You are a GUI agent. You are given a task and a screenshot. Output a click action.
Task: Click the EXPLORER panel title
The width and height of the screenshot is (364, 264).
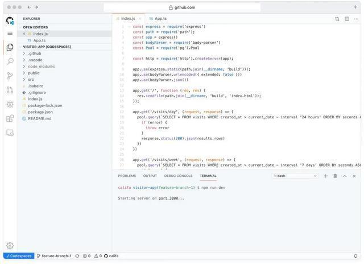32,19
